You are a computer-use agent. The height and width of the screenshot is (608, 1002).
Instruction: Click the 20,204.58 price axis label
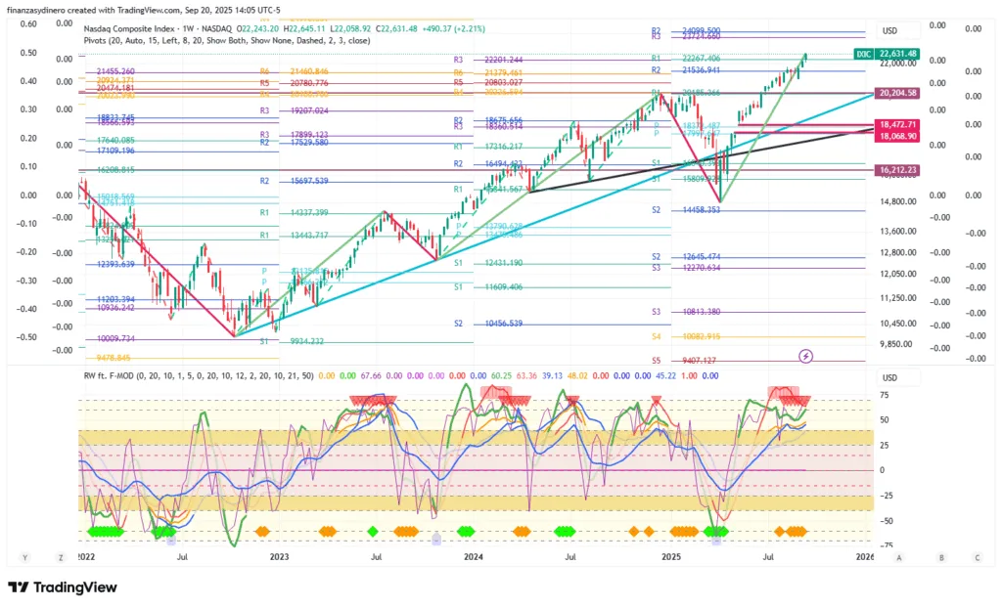pyautogui.click(x=898, y=93)
